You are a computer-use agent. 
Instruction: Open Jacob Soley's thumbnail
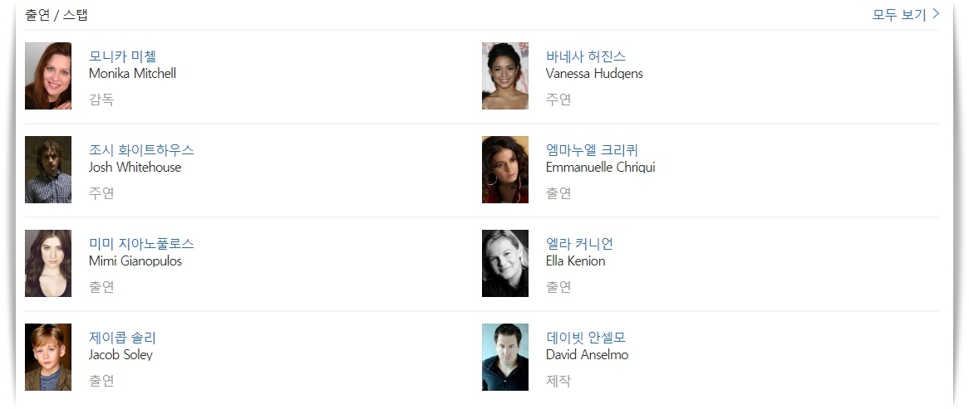pyautogui.click(x=48, y=358)
